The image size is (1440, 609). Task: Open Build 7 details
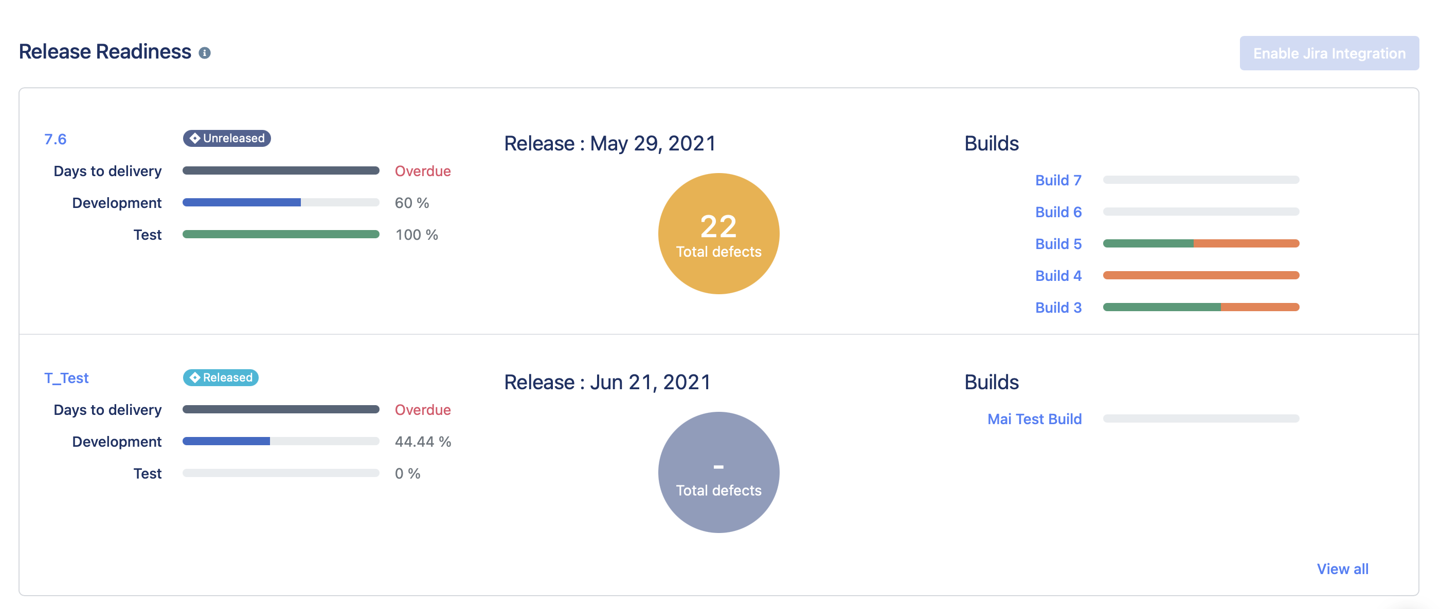[x=1058, y=180]
